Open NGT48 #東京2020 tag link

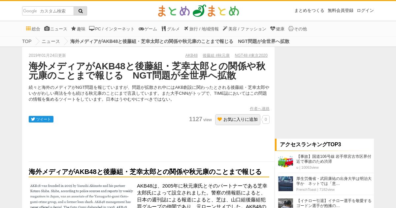tap(251, 55)
